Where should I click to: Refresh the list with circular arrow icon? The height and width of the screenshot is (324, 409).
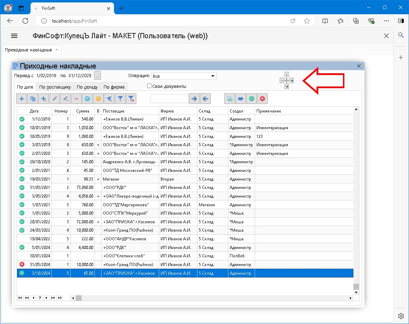tap(87, 99)
